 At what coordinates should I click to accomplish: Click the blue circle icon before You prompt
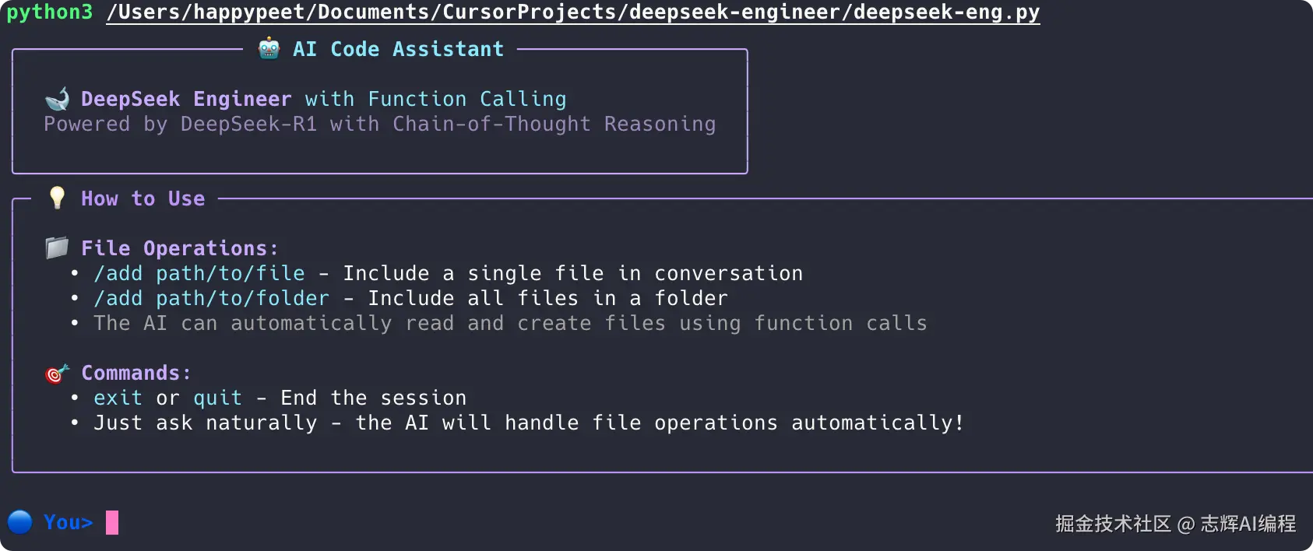(x=20, y=521)
